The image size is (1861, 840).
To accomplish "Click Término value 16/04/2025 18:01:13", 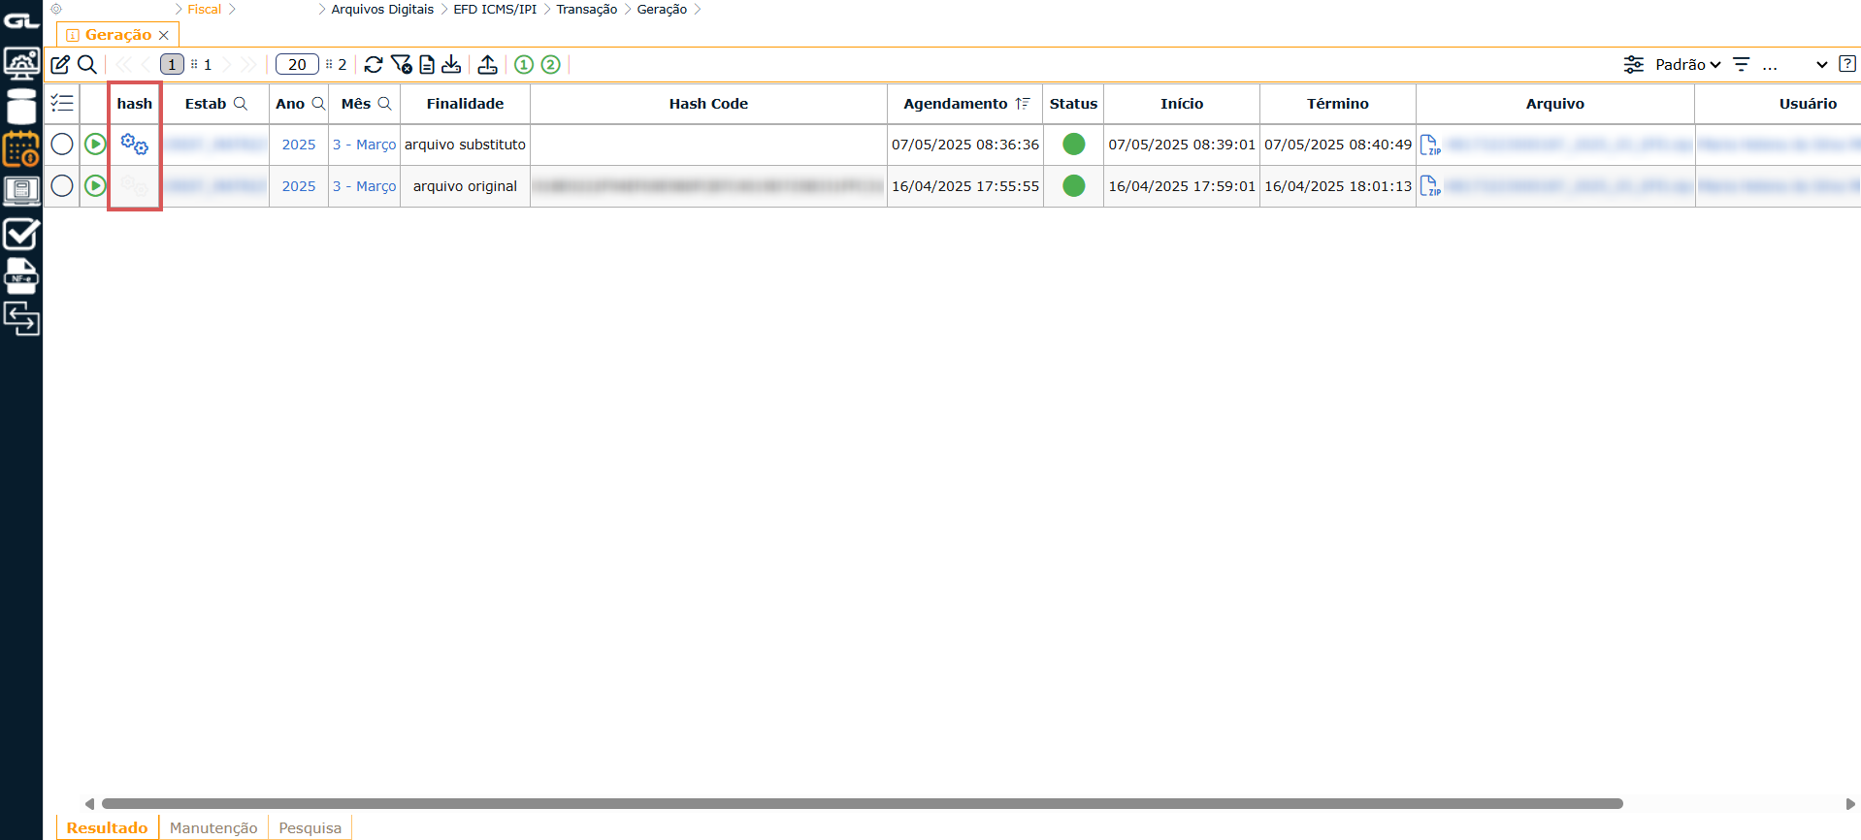I will pyautogui.click(x=1338, y=186).
